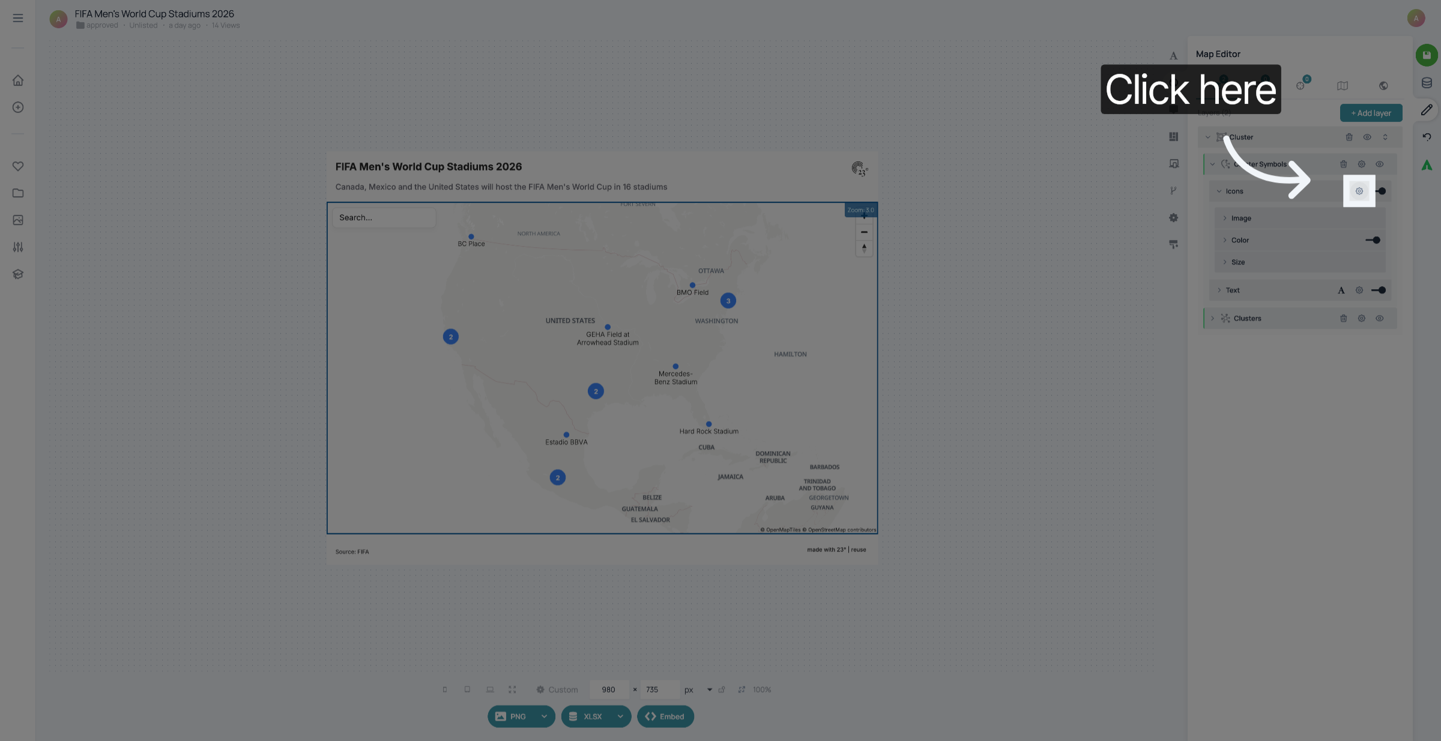1441x741 pixels.
Task: Click the undo arrow icon
Action: pos(1427,137)
